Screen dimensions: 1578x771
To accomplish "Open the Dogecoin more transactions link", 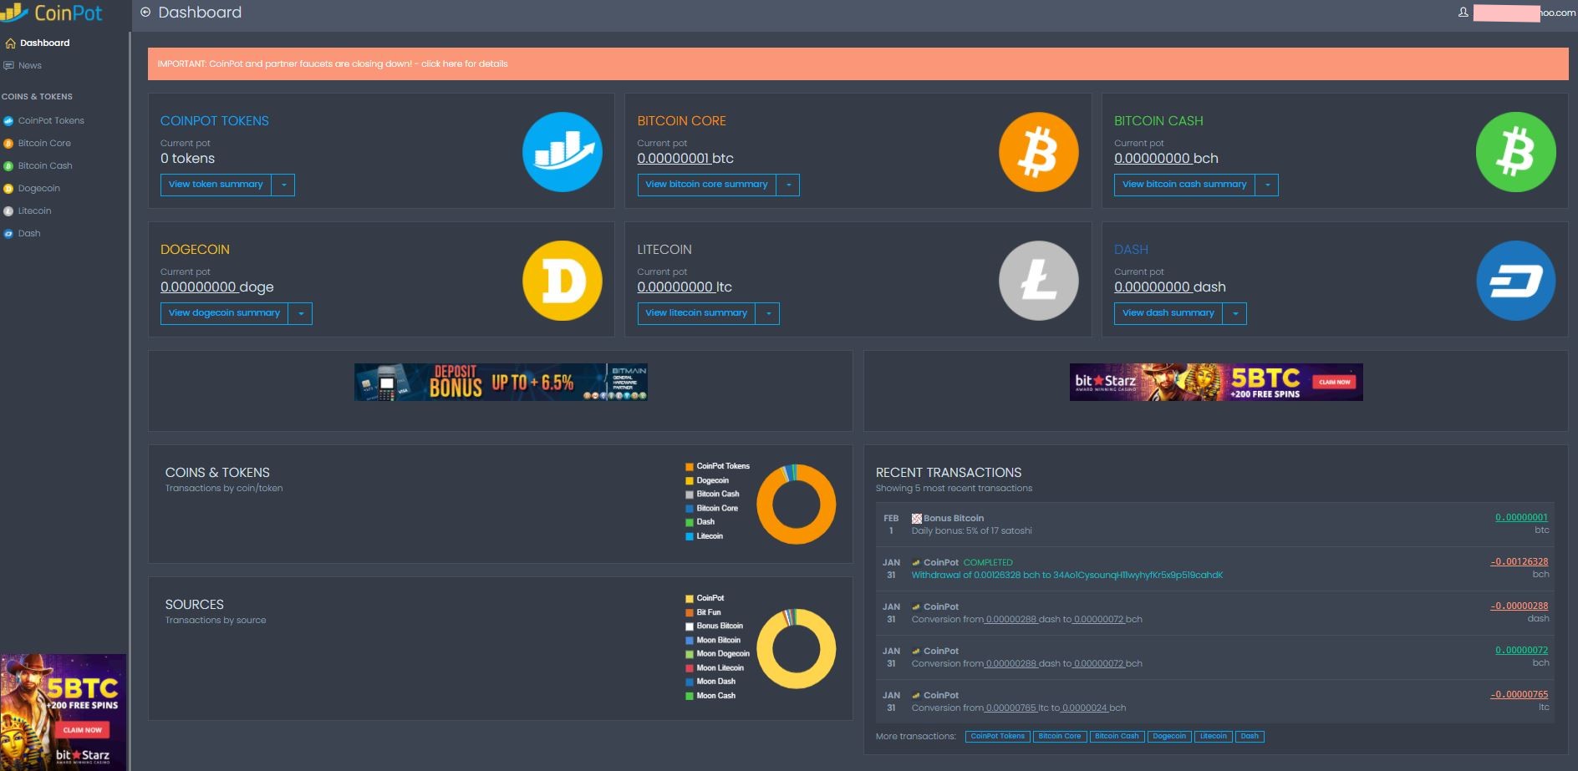I will tap(1169, 737).
